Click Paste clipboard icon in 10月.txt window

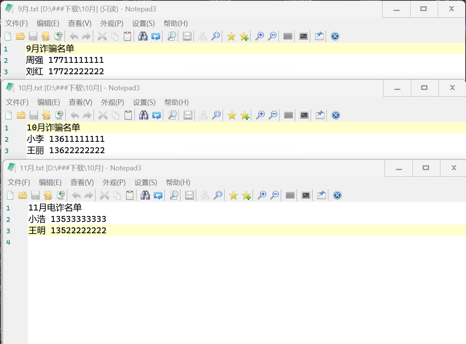128,115
